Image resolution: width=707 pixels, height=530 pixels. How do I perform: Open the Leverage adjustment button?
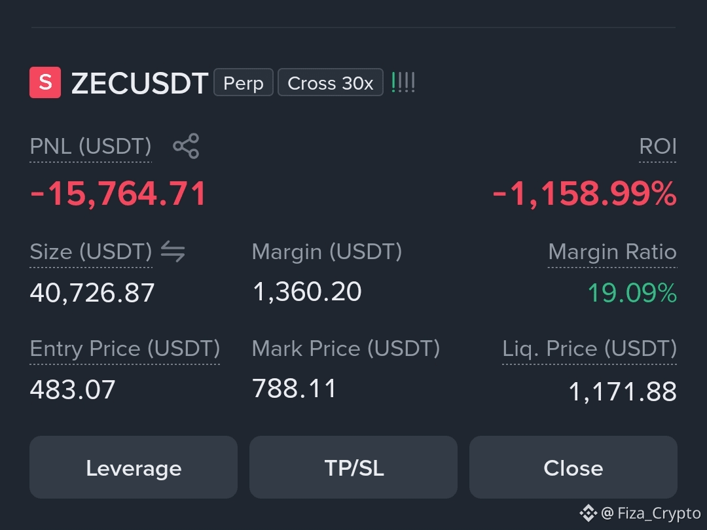pos(134,467)
